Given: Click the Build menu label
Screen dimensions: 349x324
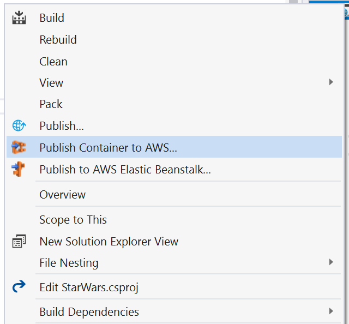Looking at the screenshot, I should pyautogui.click(x=52, y=18).
